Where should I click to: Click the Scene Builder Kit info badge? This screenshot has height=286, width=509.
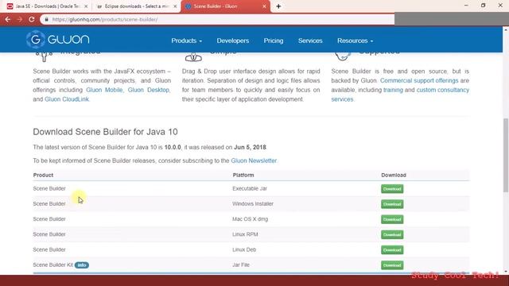[x=81, y=265]
